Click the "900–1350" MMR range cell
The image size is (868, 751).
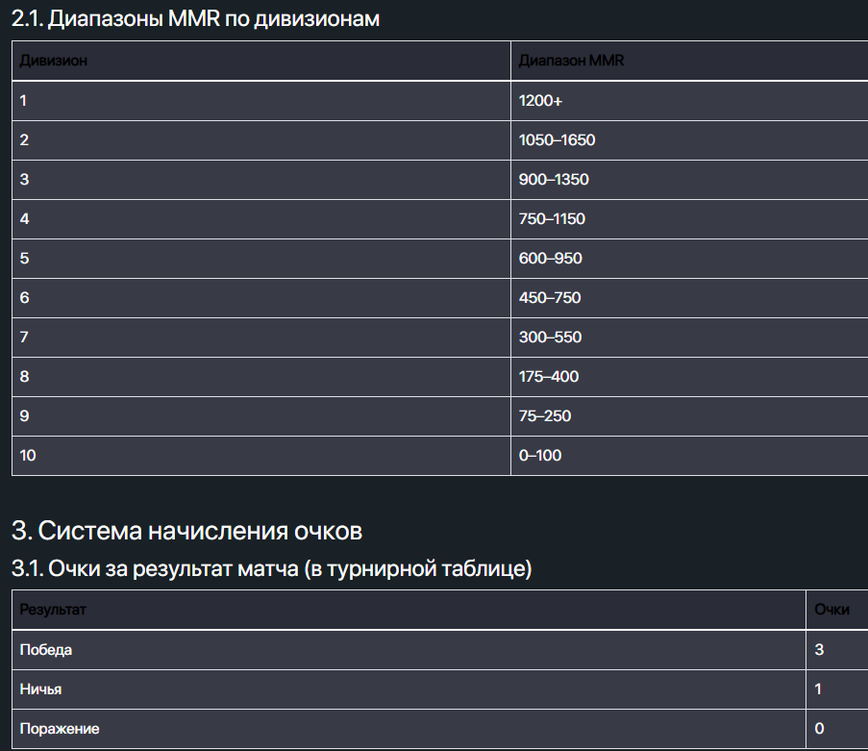pyautogui.click(x=554, y=180)
